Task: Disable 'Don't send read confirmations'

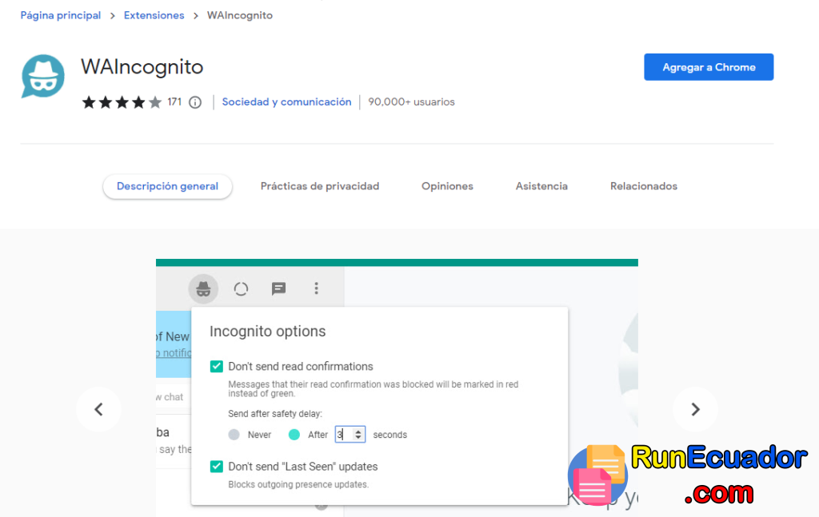Action: tap(216, 366)
